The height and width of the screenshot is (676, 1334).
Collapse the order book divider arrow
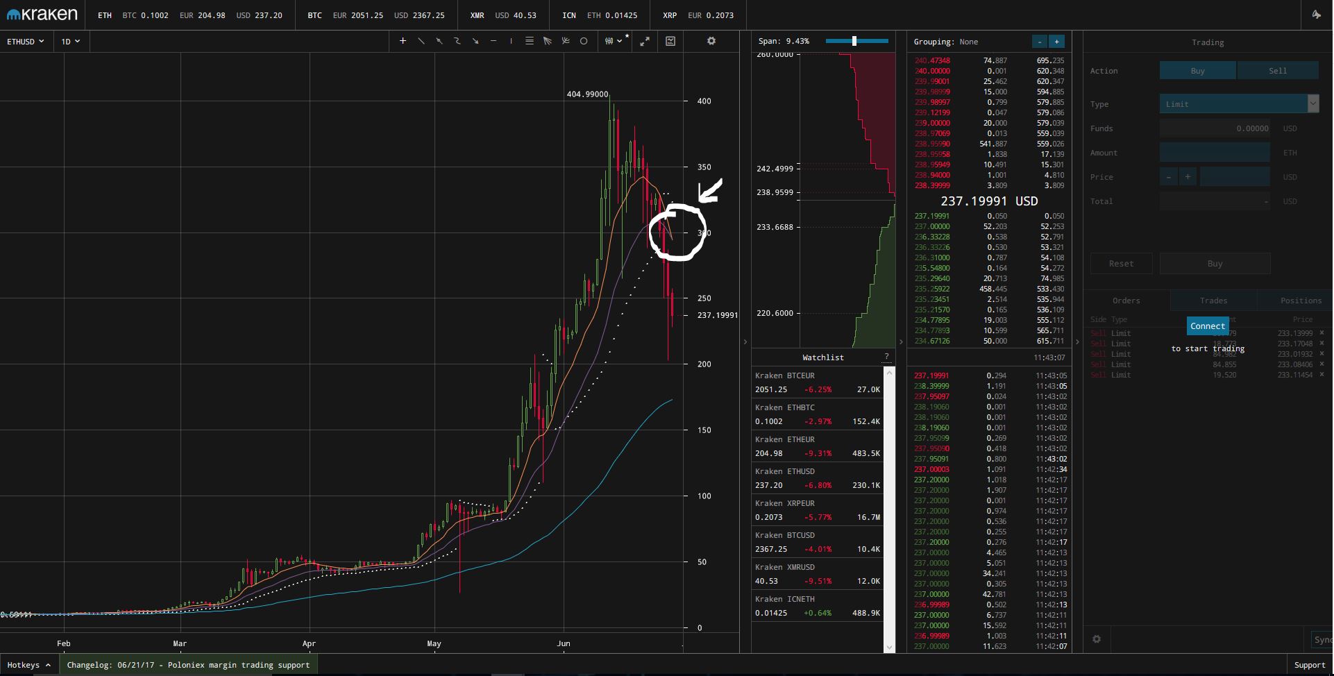pyautogui.click(x=1077, y=341)
